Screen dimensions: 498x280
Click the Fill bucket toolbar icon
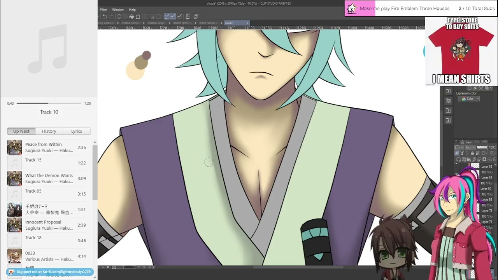pos(132,16)
